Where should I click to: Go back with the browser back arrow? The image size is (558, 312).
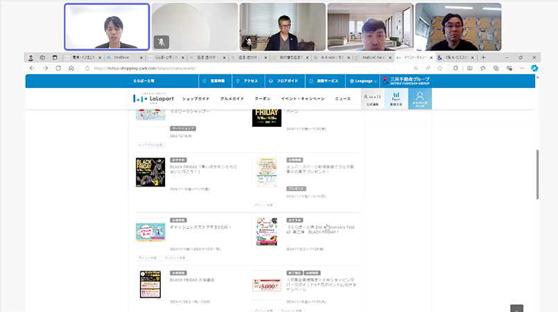(32, 69)
